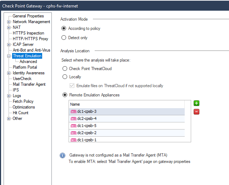Open the NAT page
The height and width of the screenshot is (185, 229).
17,27
